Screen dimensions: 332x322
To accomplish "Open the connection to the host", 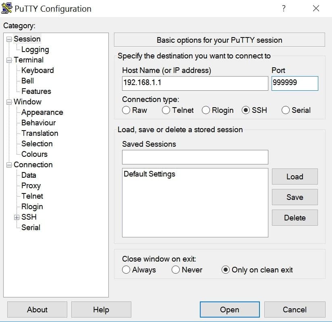I will (x=229, y=310).
